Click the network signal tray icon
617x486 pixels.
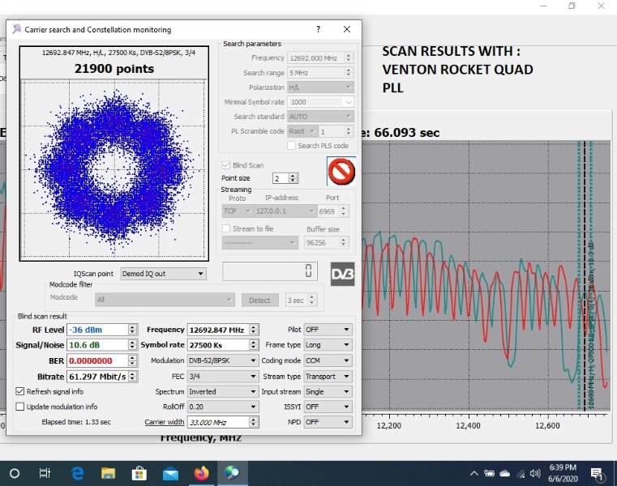pyautogui.click(x=521, y=474)
